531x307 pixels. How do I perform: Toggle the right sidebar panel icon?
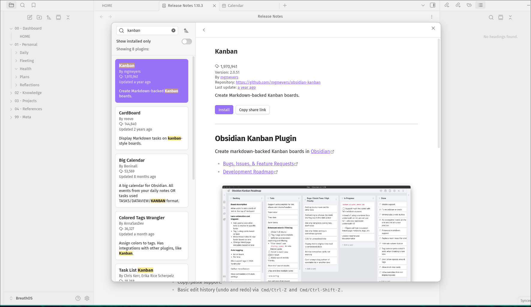coord(433,5)
